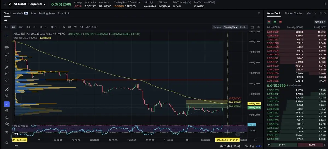Viewport: 328px width, 149px height.
Task: Select the 1m timeframe
Action: [x=7, y=27]
